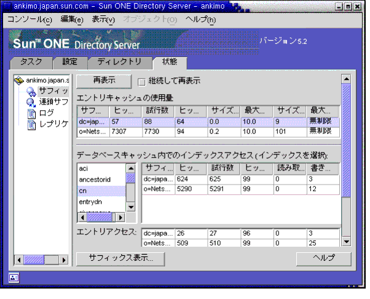
Task: Click index list horizontal scrollbar thumb
Action: pos(100,217)
